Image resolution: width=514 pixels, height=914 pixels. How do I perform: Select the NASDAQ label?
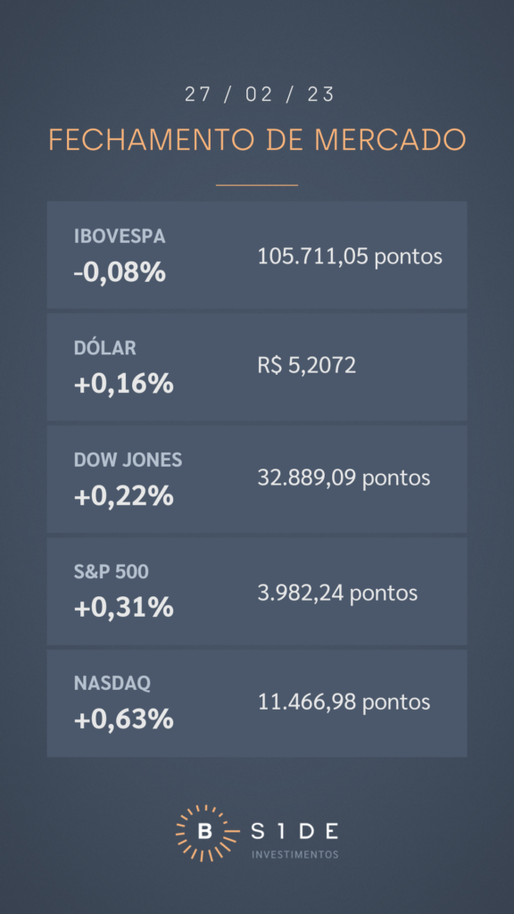click(112, 683)
